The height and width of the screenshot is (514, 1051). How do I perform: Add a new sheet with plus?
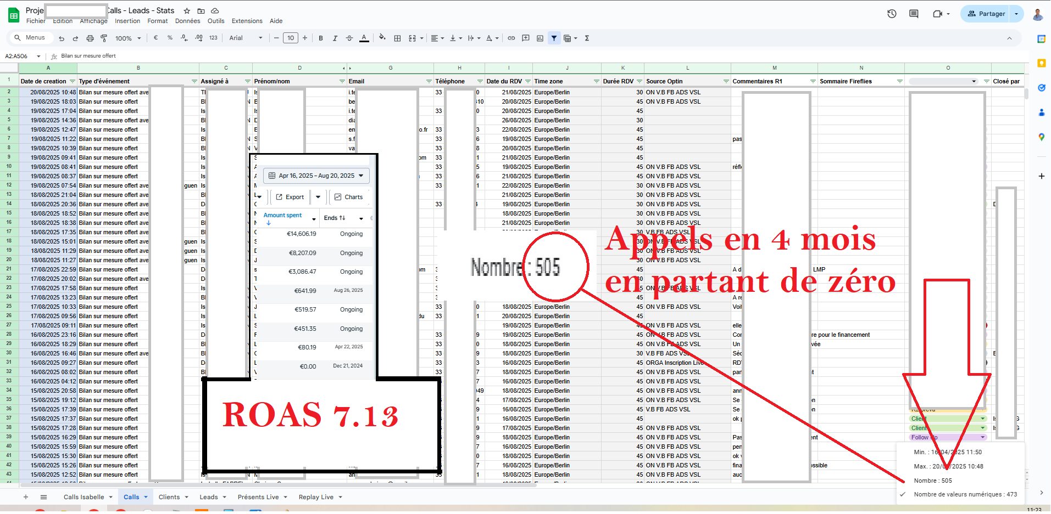[x=25, y=497]
